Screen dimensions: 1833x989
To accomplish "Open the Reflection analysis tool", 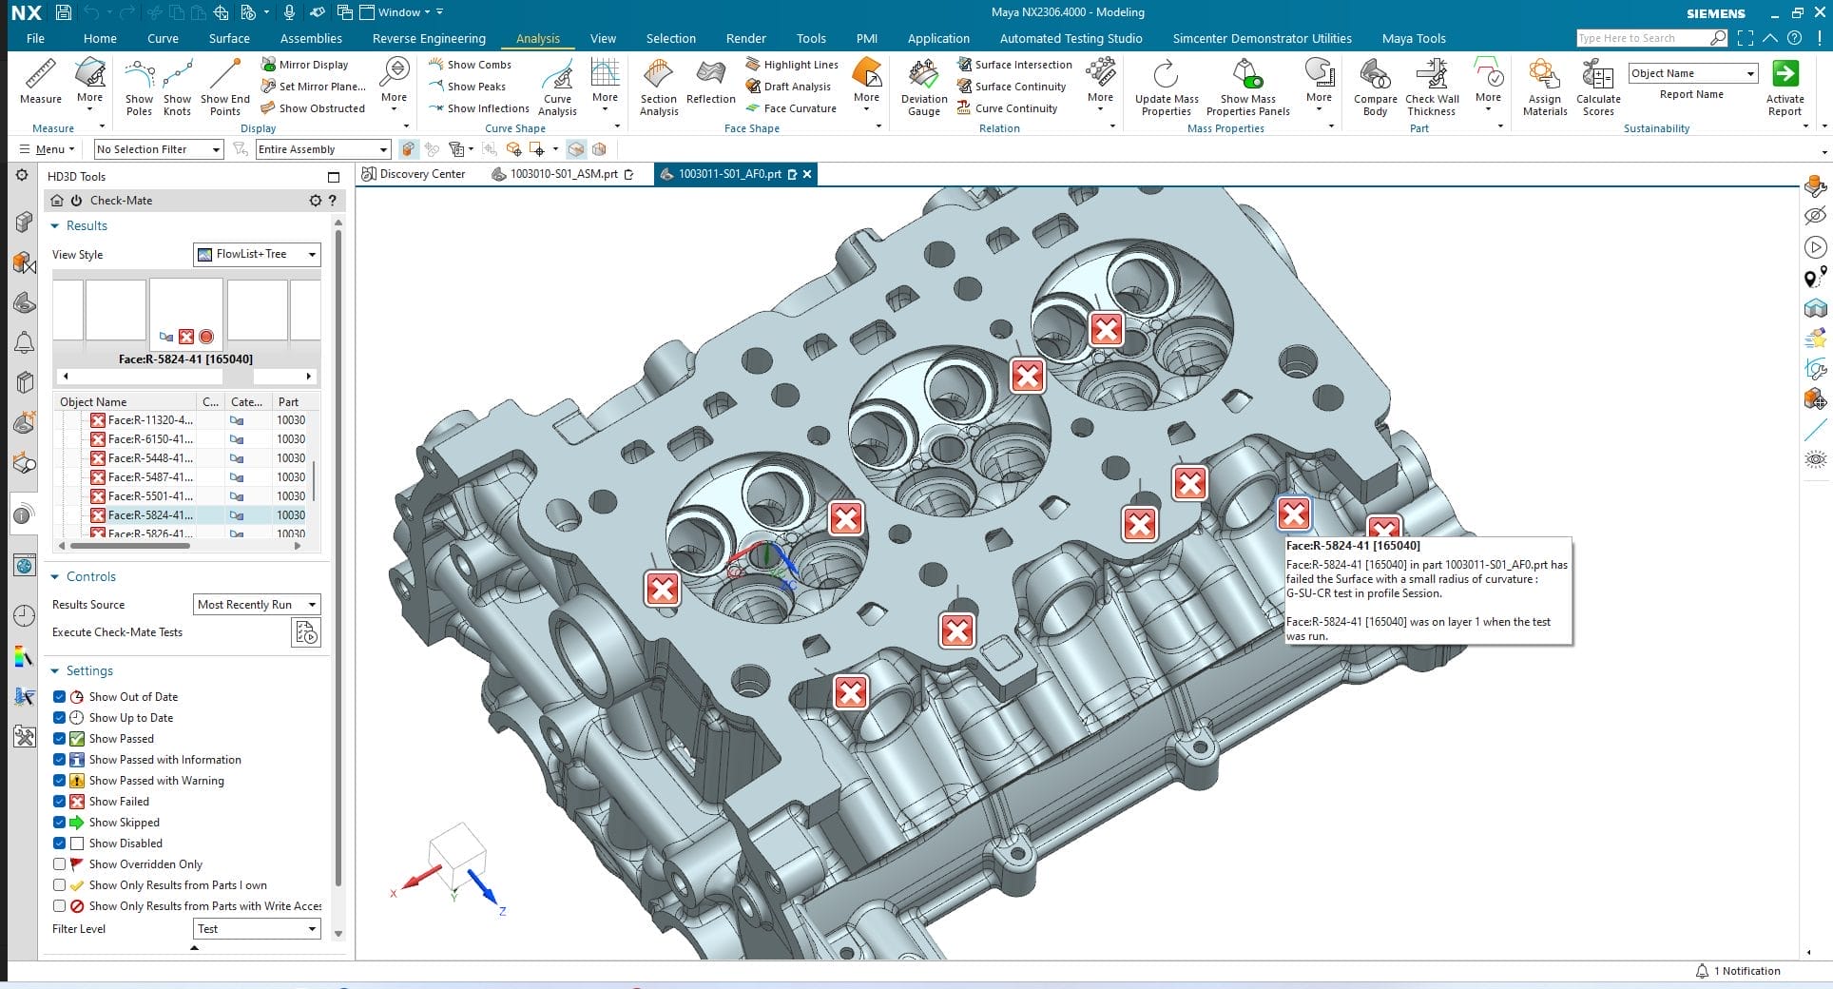I will [x=710, y=86].
